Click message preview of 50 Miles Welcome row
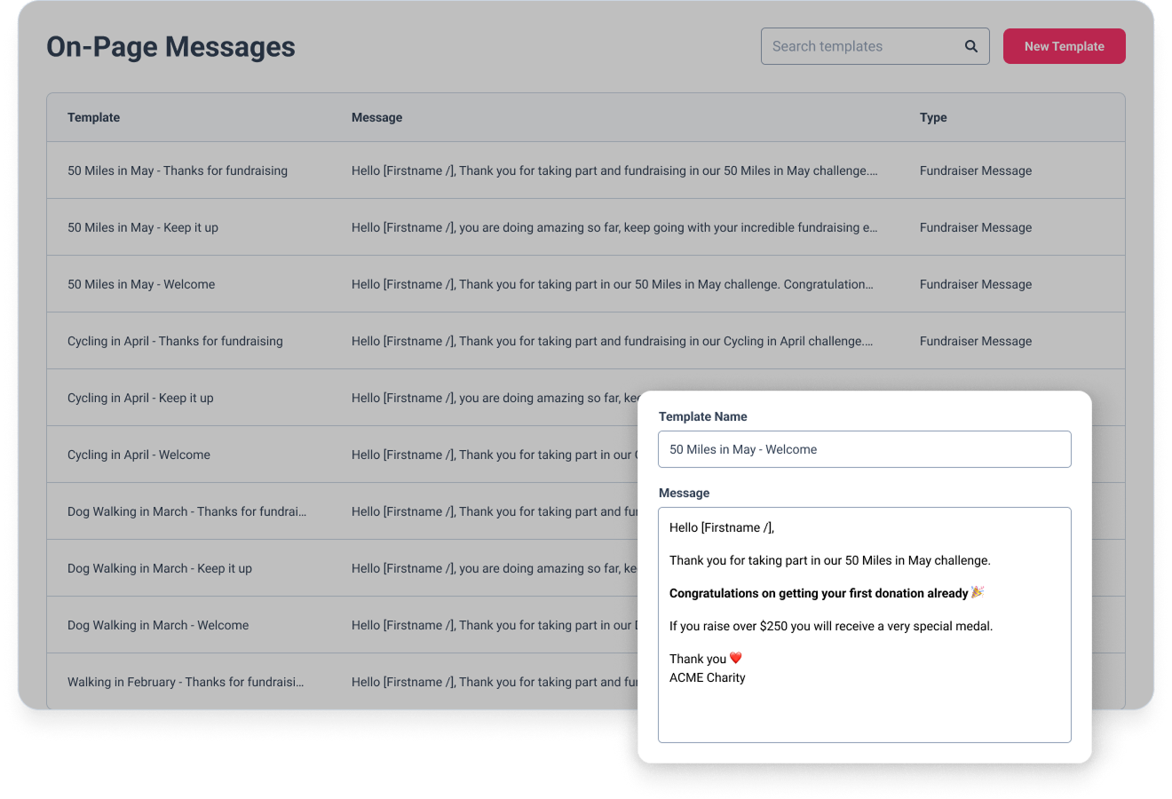The height and width of the screenshot is (799, 1172). click(x=613, y=284)
